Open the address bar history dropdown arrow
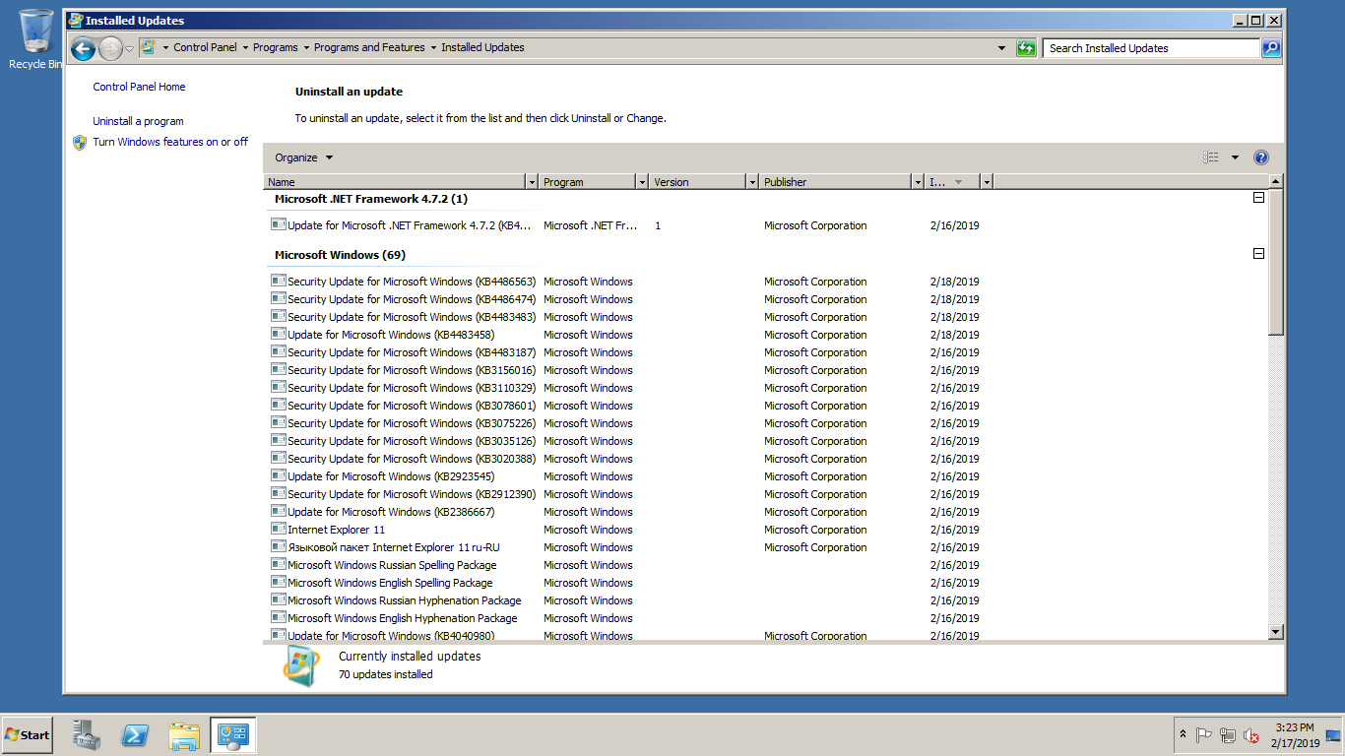This screenshot has width=1345, height=756. point(1002,48)
